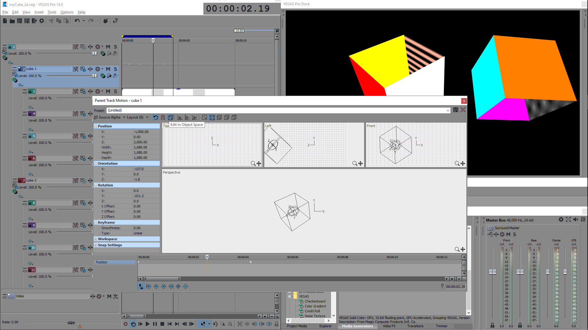Jump to First Keyframe in Track Motion
The height and width of the screenshot is (330, 588).
click(x=149, y=286)
